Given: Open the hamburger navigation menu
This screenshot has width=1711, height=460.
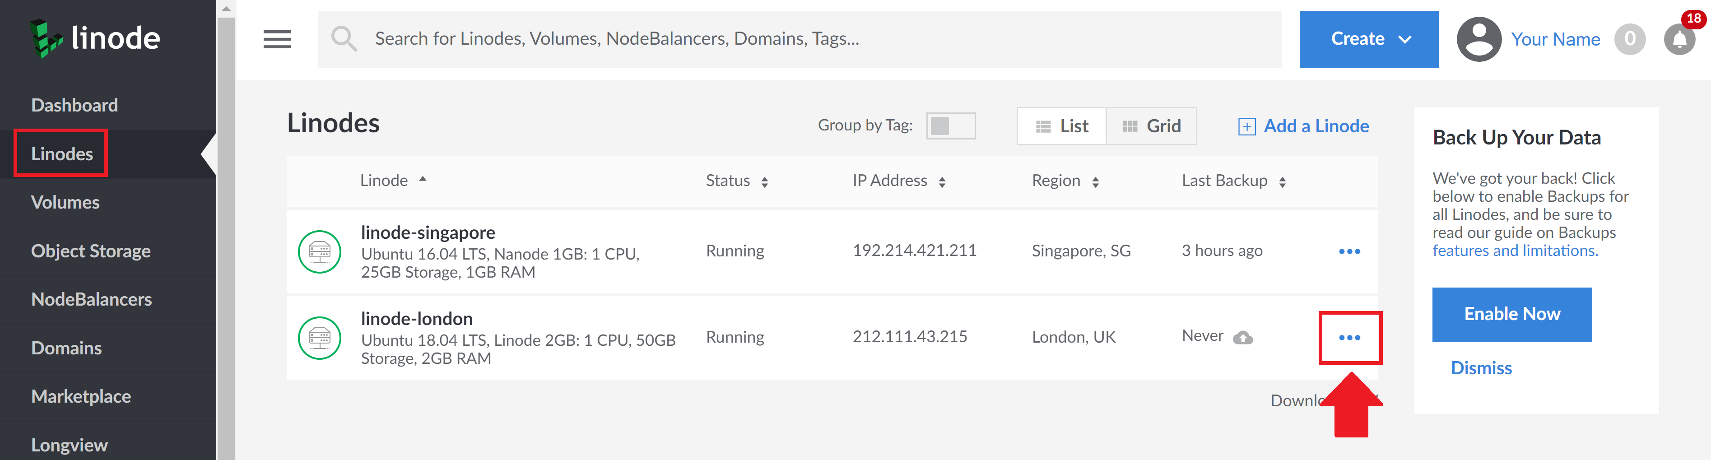Looking at the screenshot, I should click(277, 39).
